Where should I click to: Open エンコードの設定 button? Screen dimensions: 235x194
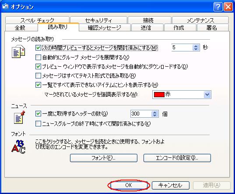coord(177,158)
